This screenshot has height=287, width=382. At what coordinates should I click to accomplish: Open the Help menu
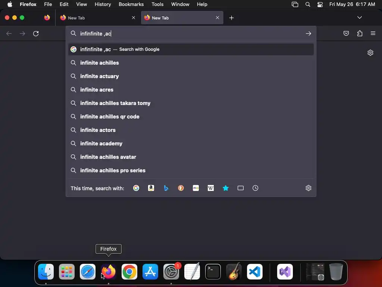coord(202,4)
